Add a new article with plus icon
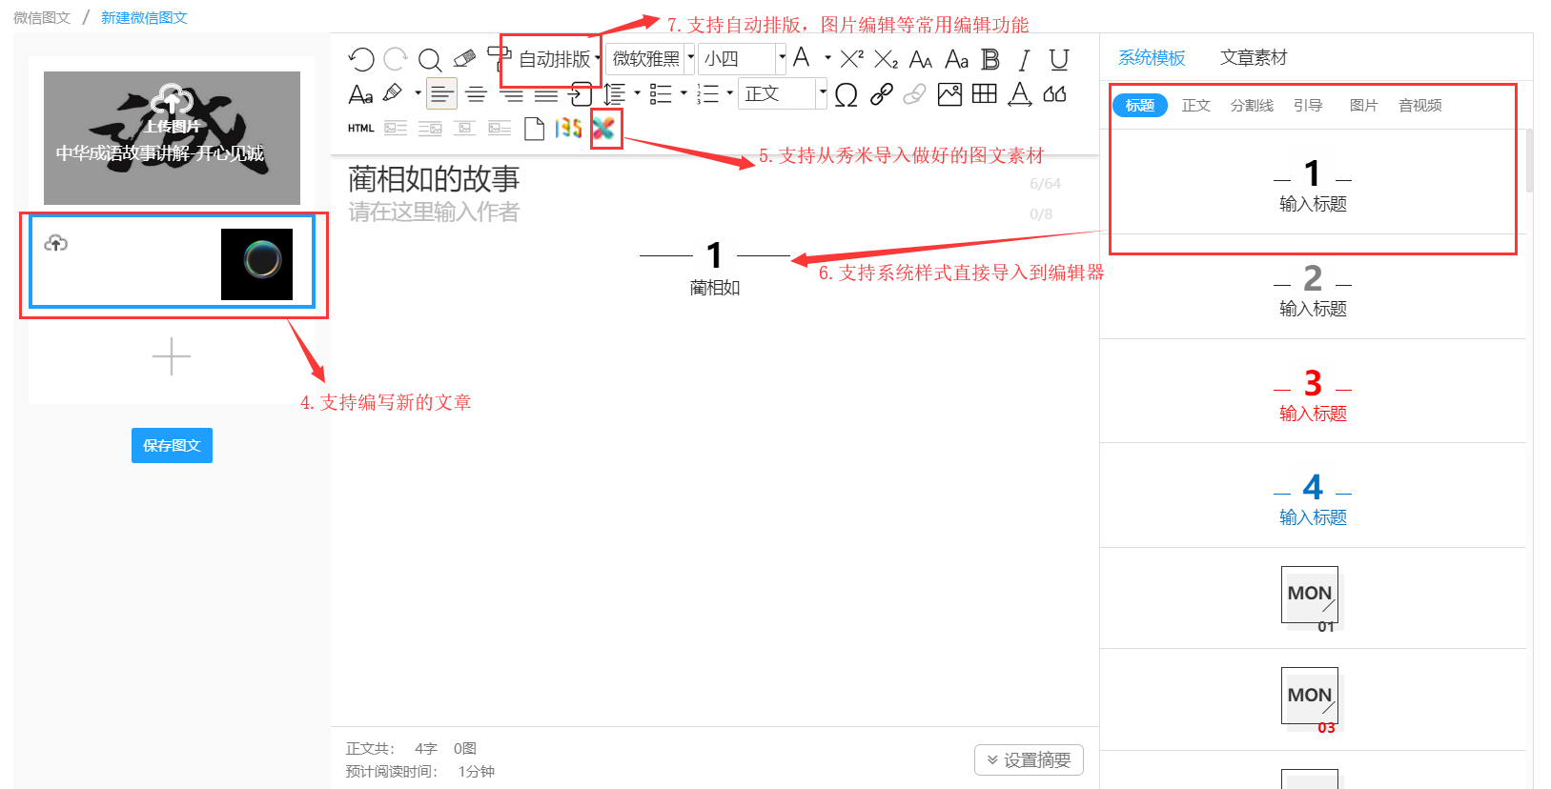 tap(172, 356)
